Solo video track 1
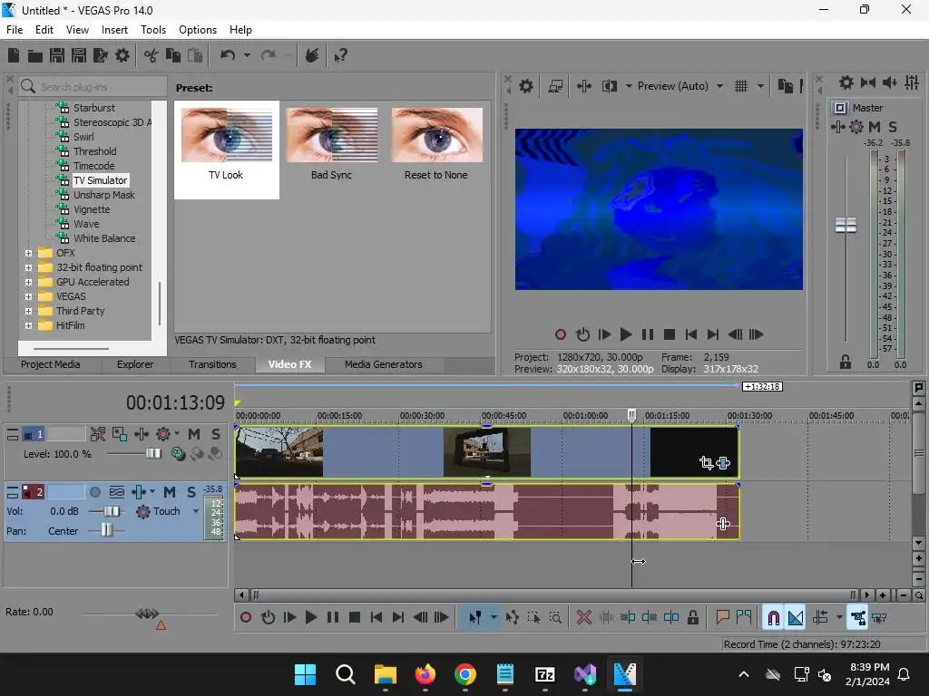 point(216,434)
